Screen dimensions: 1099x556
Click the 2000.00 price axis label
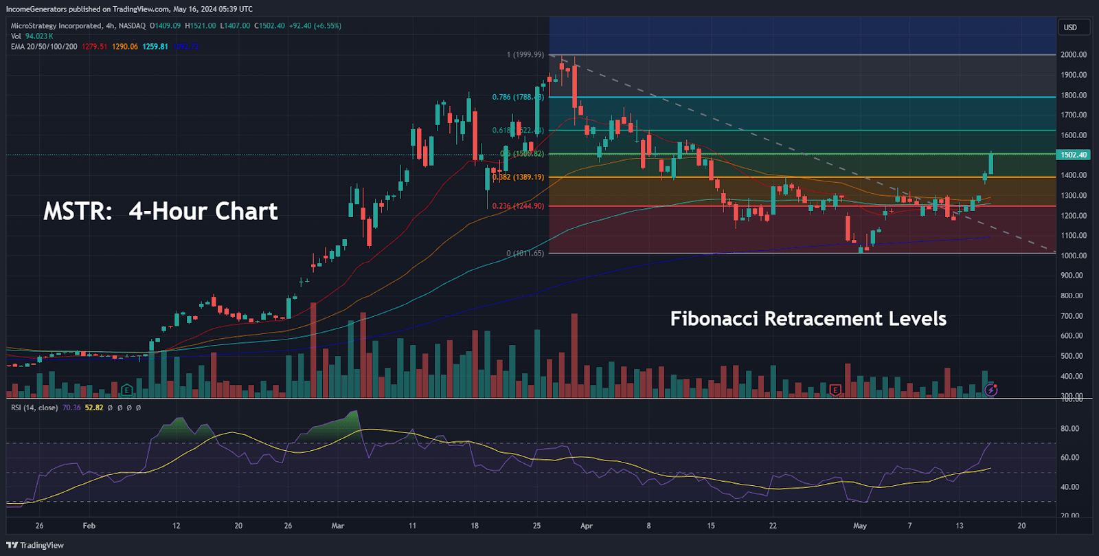(x=1074, y=54)
